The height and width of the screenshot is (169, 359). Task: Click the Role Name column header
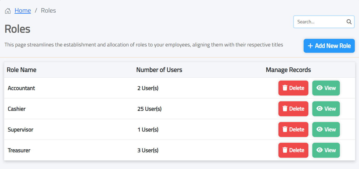(x=22, y=70)
